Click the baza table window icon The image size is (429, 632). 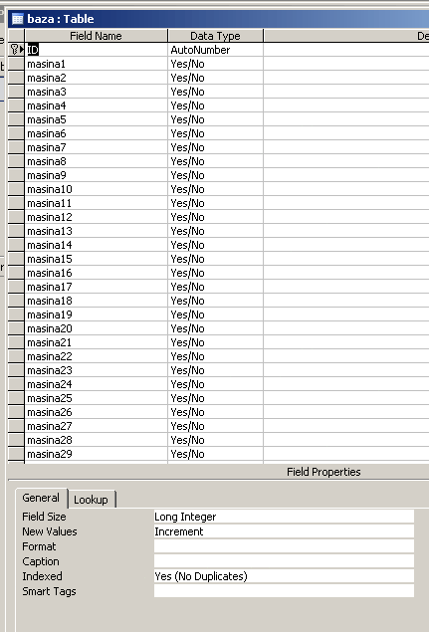click(x=17, y=19)
